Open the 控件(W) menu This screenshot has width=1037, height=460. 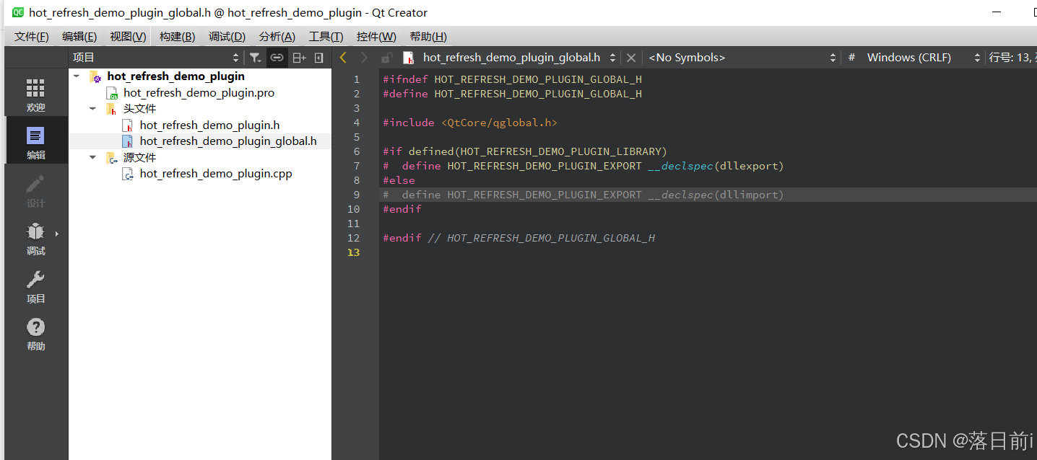click(x=376, y=37)
